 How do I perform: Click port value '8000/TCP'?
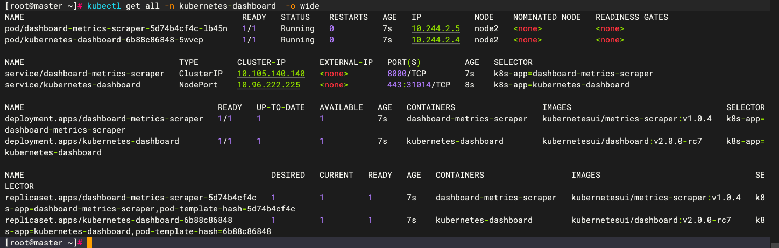click(407, 74)
